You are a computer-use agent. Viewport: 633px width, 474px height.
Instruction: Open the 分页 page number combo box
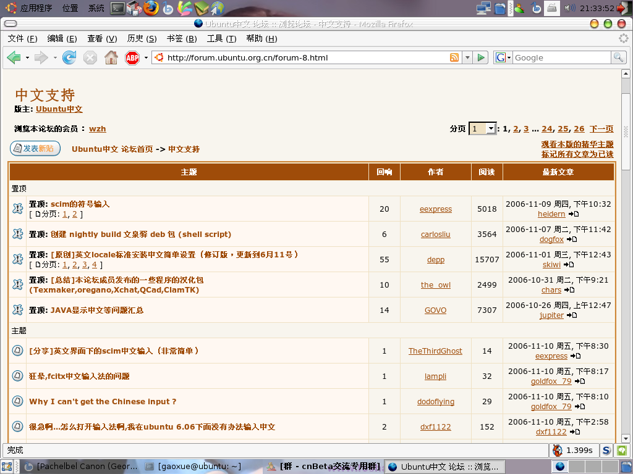pyautogui.click(x=482, y=128)
